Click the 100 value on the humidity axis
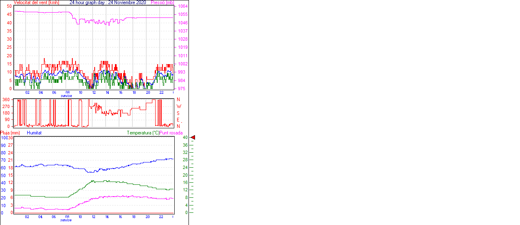Viewport: 520px width, 225px height. [4, 138]
